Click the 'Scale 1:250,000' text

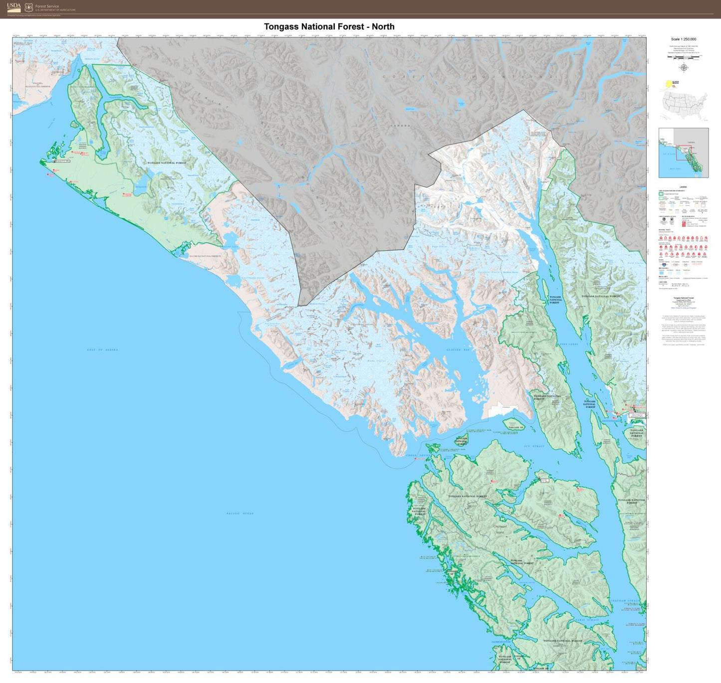click(x=684, y=39)
